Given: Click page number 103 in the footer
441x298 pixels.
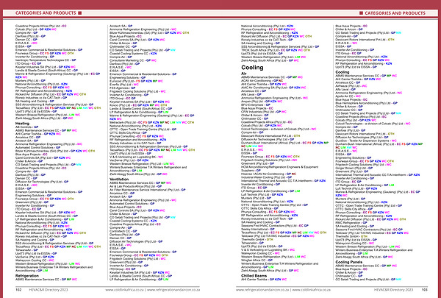Looking at the screenshot, I should (424, 290).
